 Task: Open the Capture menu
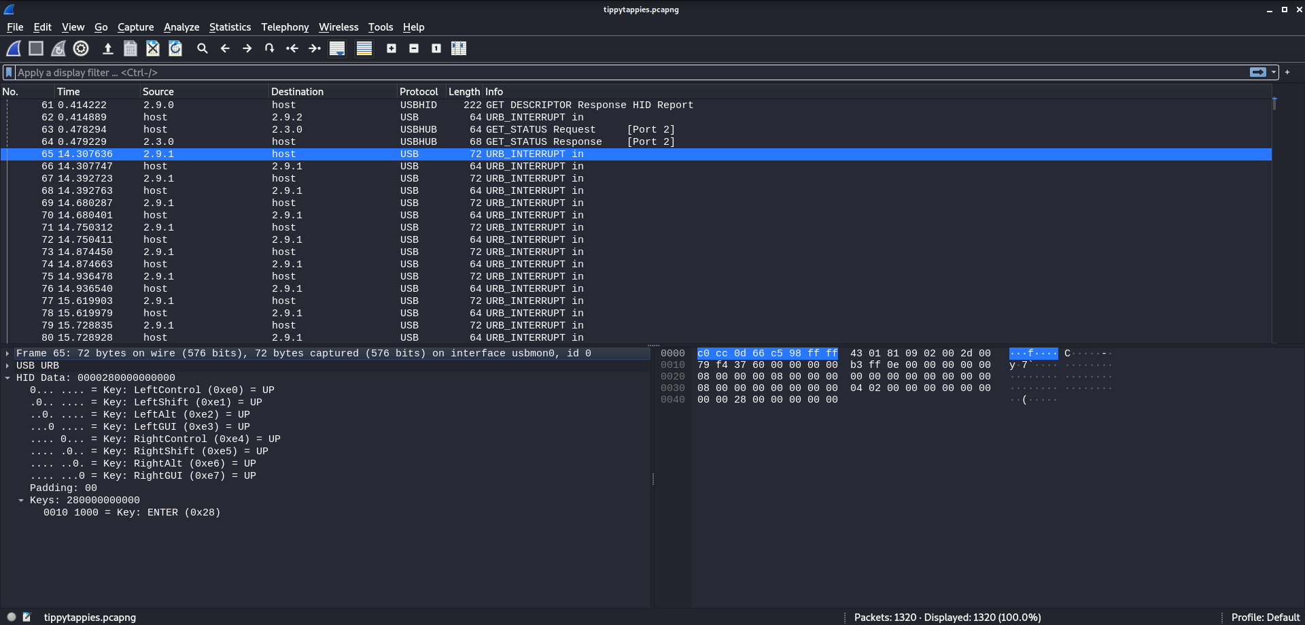tap(135, 27)
